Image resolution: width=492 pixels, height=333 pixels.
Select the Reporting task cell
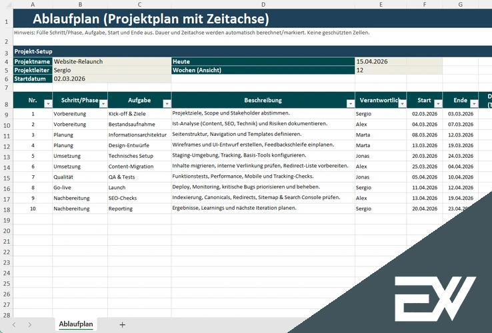139,208
